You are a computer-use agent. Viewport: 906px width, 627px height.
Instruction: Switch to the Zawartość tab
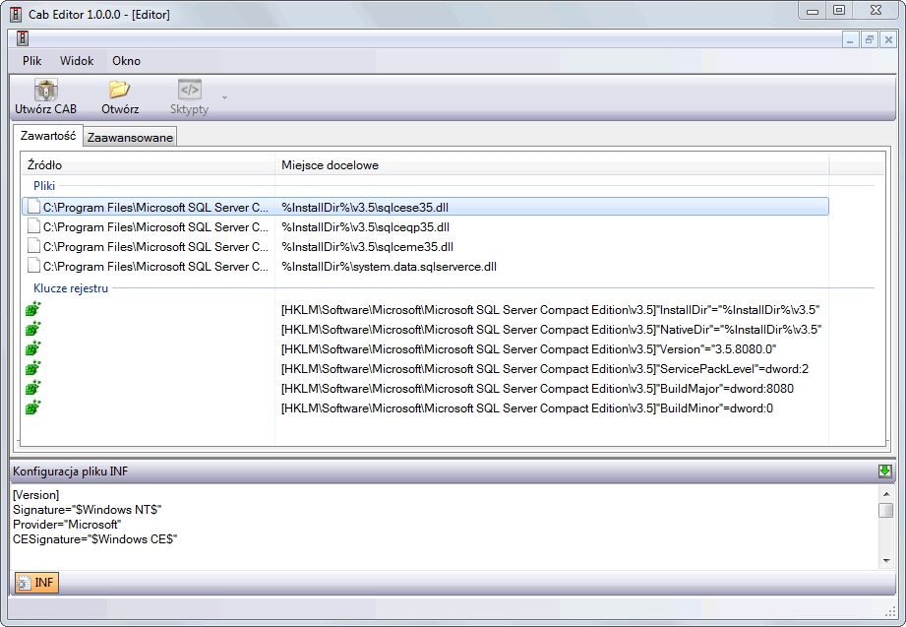coord(48,136)
